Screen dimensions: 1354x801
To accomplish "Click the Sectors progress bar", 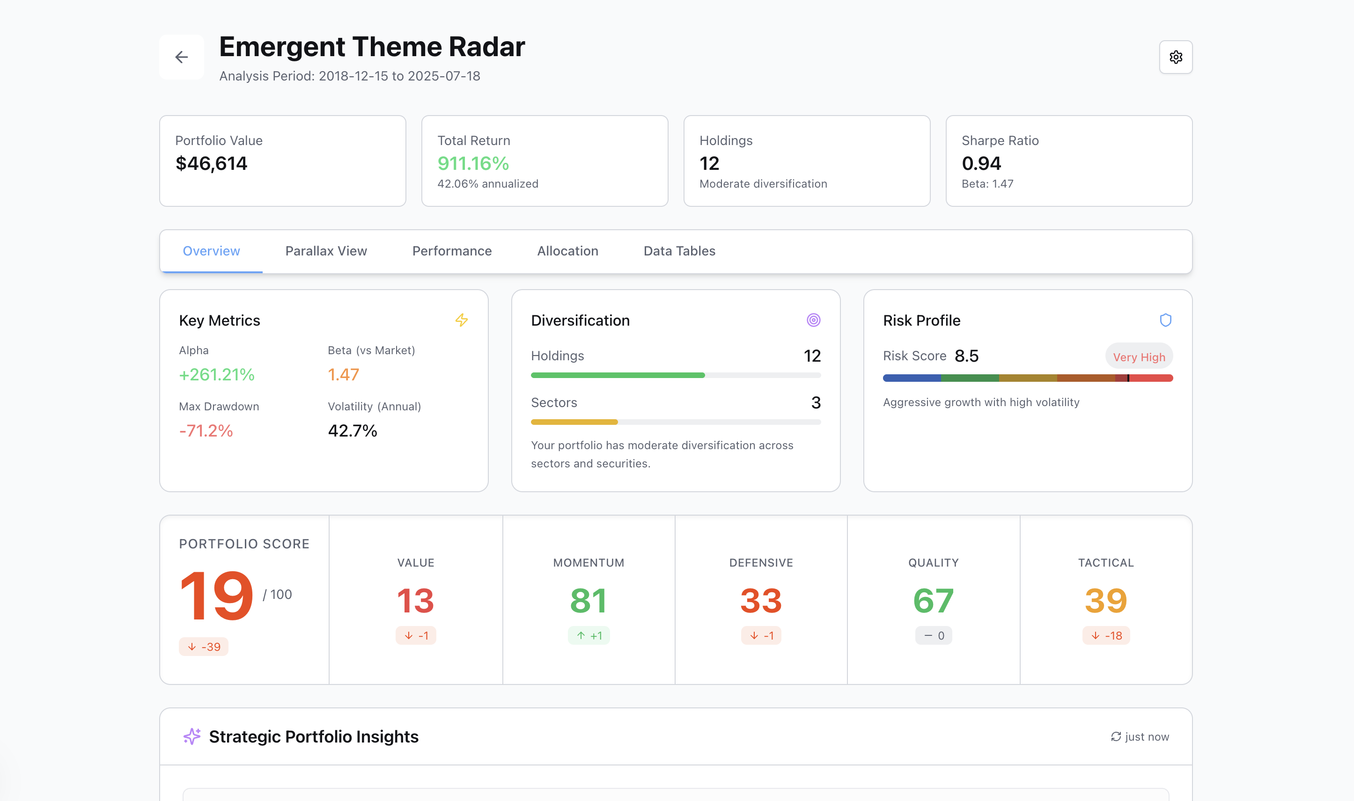I will (675, 422).
